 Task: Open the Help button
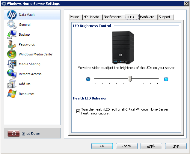pyautogui.click(x=176, y=146)
